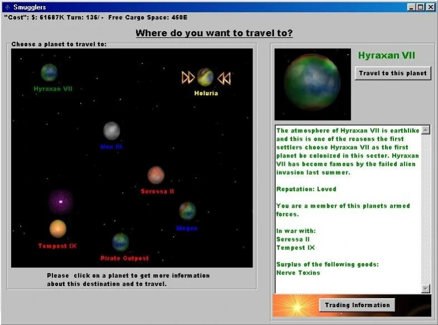Click the right-pointing arrow marker beside Holuria

coord(188,77)
